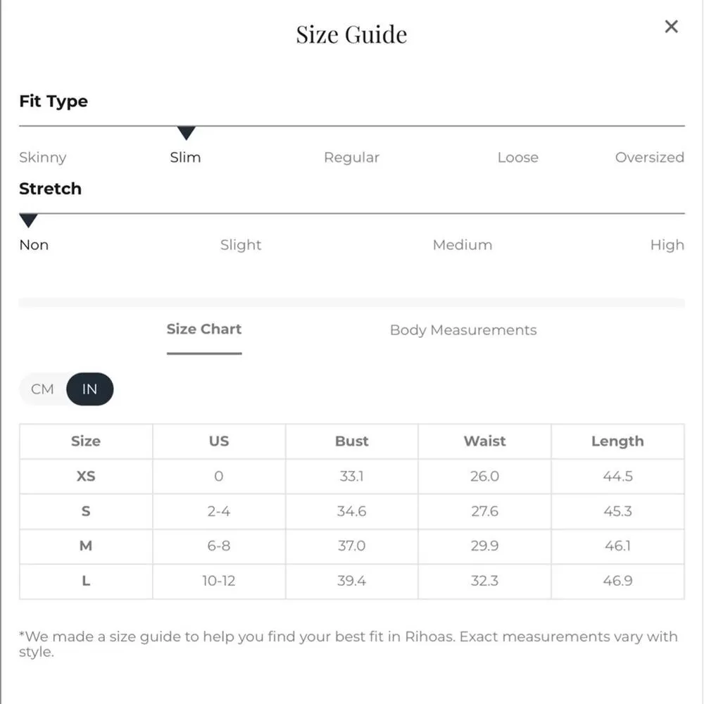Click the Skinny fit label
Screen dimensions: 704x704
(43, 158)
